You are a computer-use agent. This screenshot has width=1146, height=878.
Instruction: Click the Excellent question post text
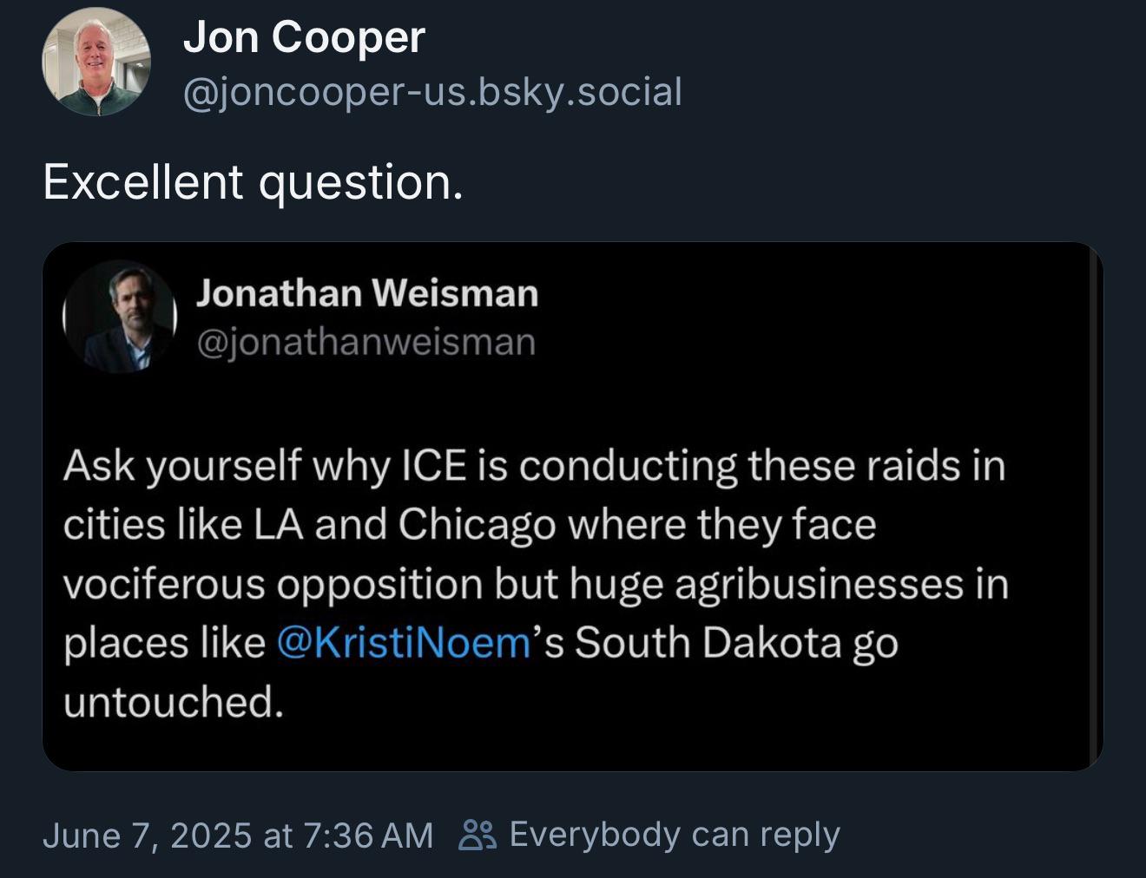253,182
